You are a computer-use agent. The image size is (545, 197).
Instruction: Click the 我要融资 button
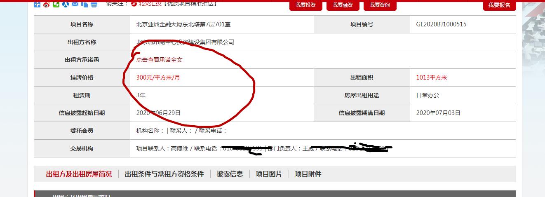343,5
